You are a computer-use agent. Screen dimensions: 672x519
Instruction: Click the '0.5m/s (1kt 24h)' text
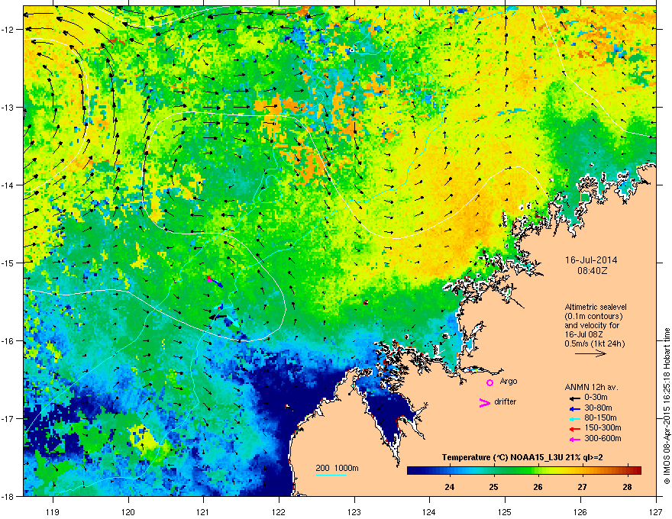pos(594,343)
